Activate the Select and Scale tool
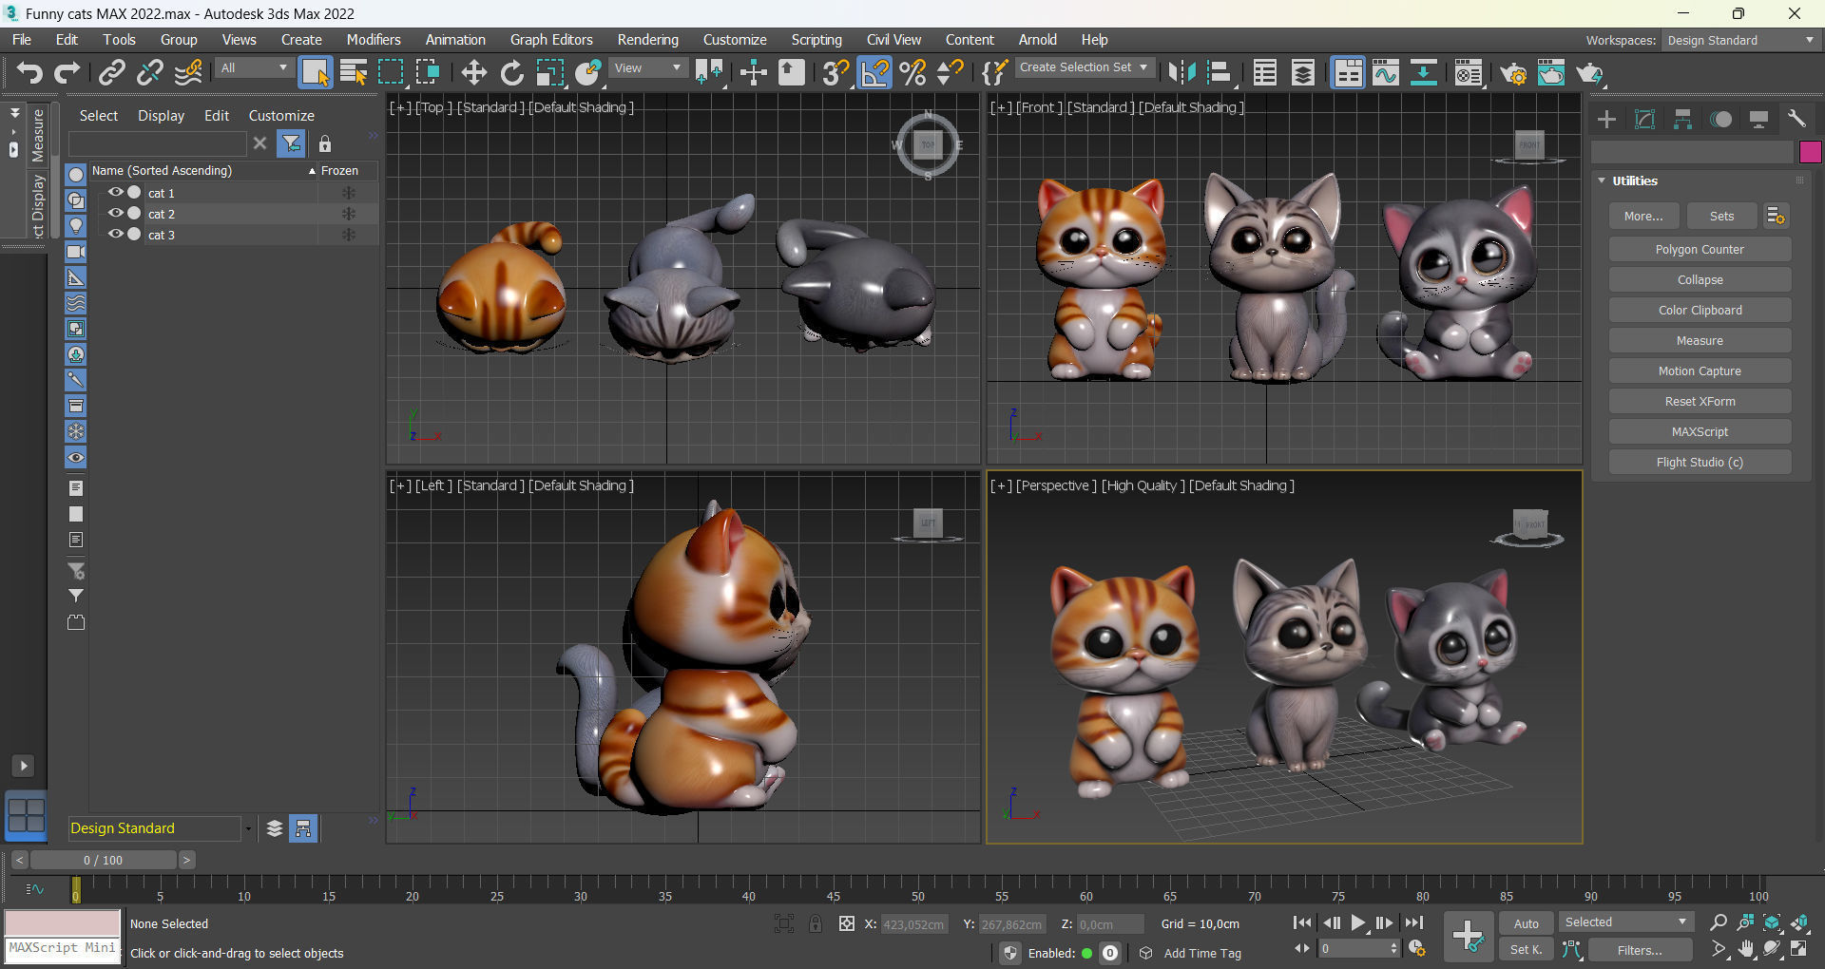 coord(549,72)
